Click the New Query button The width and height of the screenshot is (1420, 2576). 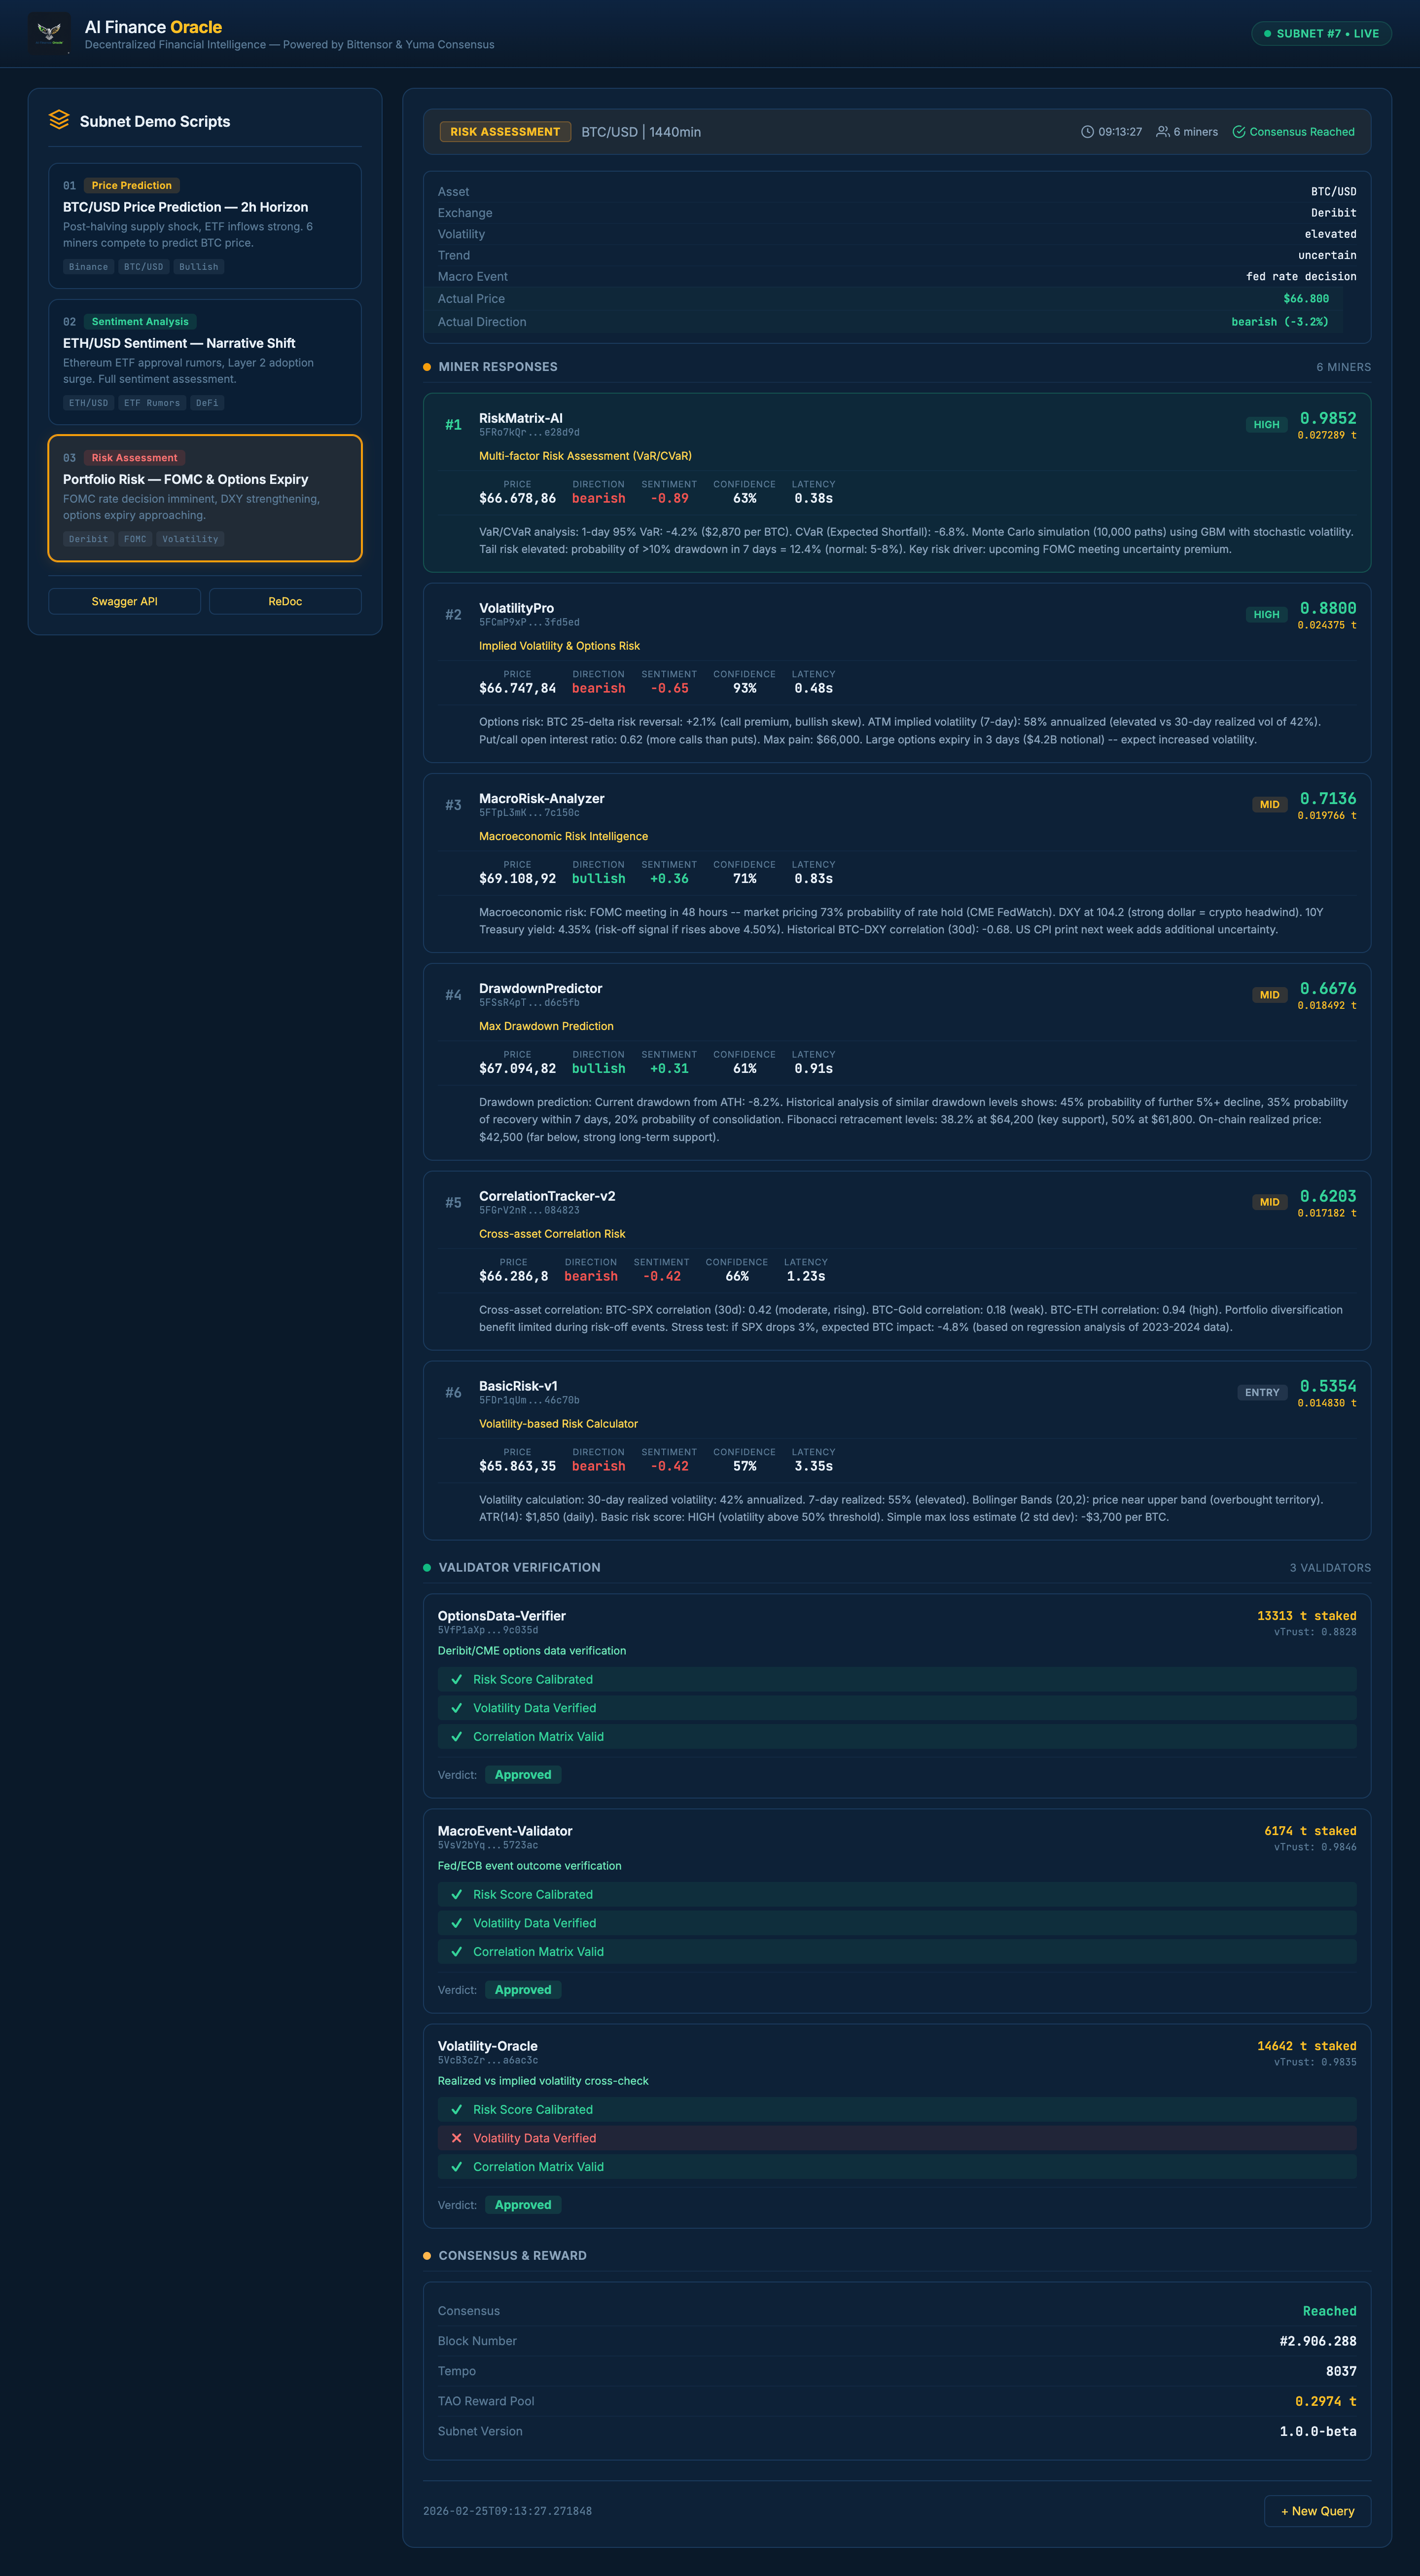coord(1317,2511)
